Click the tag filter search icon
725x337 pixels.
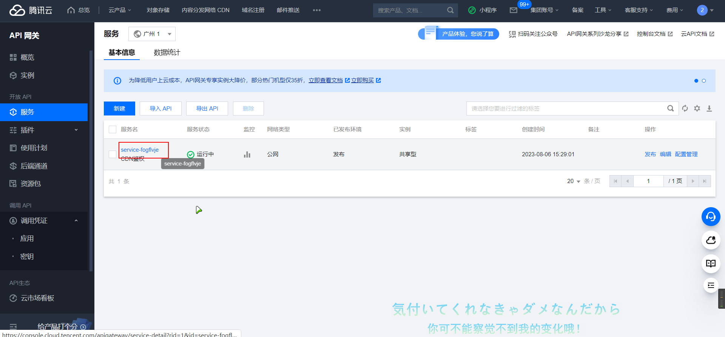[670, 108]
